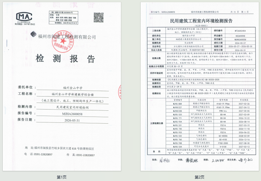
Task: Click instrument name '双通道气相色谱仪'
Action: coord(201,143)
